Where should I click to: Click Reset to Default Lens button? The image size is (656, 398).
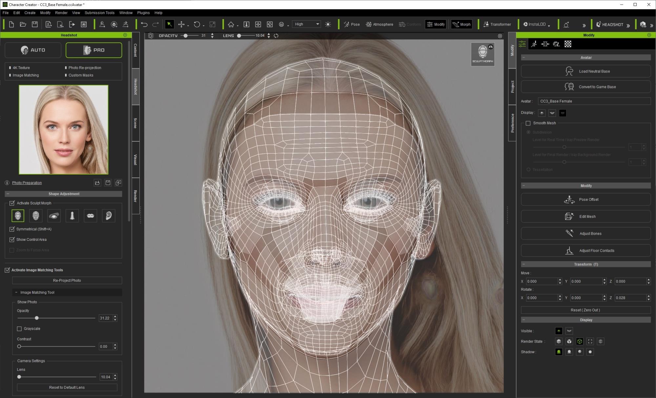(67, 387)
